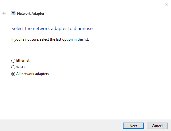Click the words 'network adapter' in blue heading
This screenshot has height=131, width=171.
50,29
